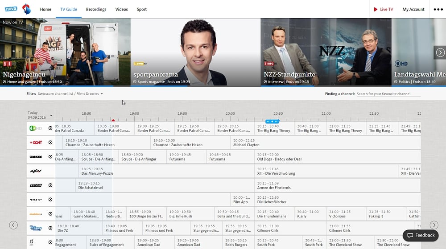Go to next channels with right circle arrow
446x249 pixels.
(434, 225)
